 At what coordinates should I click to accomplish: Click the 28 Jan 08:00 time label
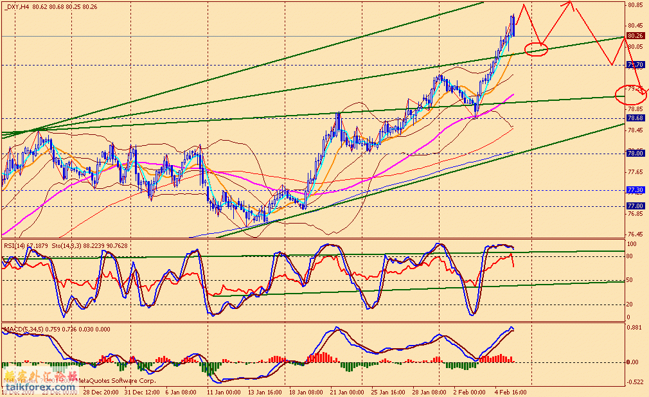pos(429,393)
